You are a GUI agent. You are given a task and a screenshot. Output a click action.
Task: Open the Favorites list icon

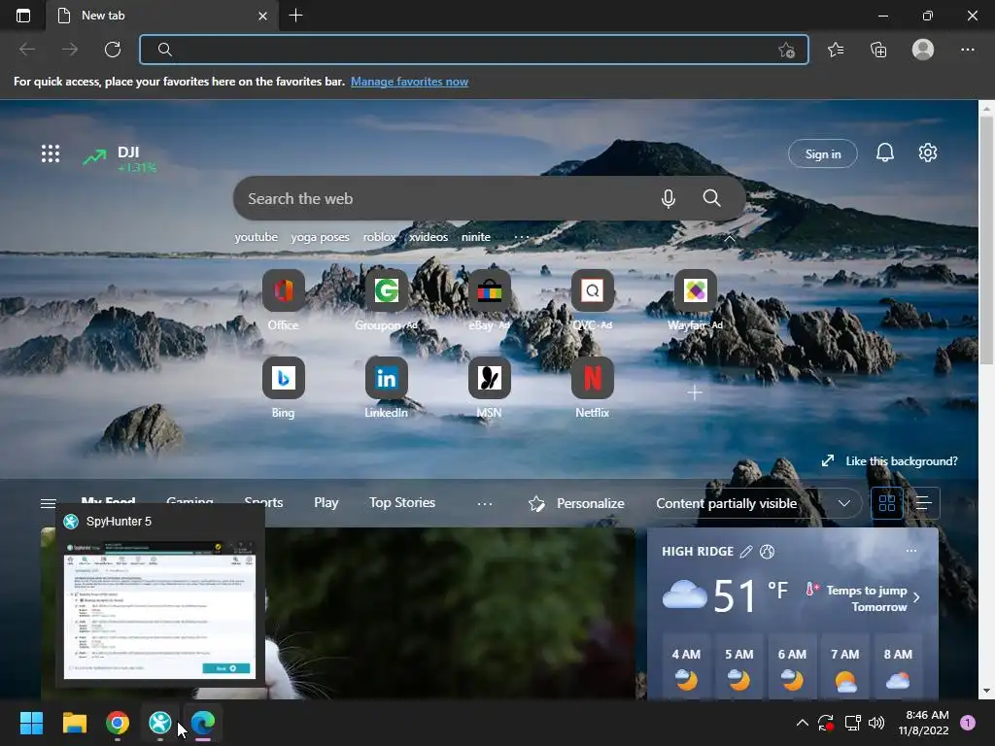(x=836, y=50)
